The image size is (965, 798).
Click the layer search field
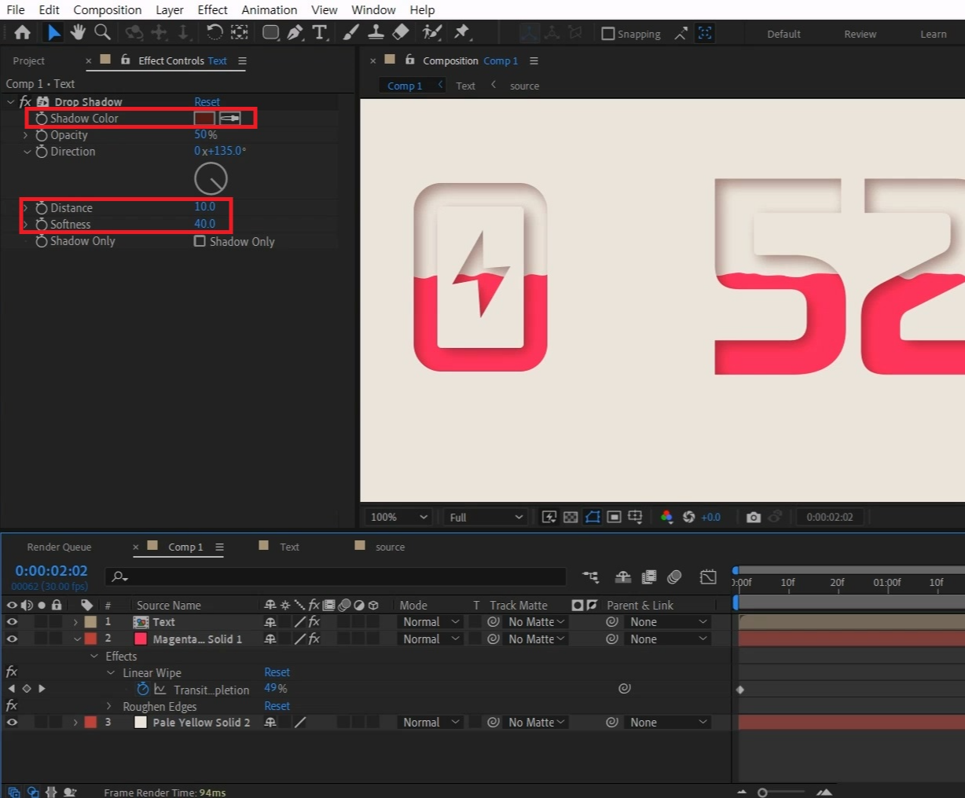(x=335, y=577)
